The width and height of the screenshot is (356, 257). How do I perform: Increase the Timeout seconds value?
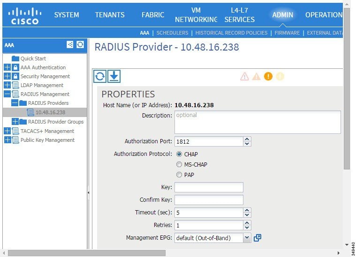pos(247,210)
